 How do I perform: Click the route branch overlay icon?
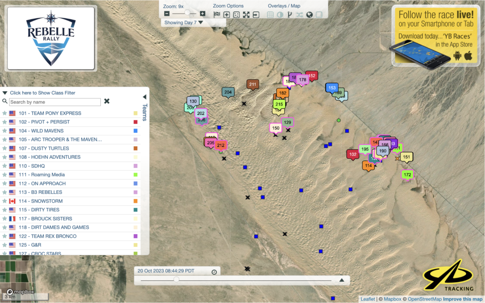[x=289, y=15]
